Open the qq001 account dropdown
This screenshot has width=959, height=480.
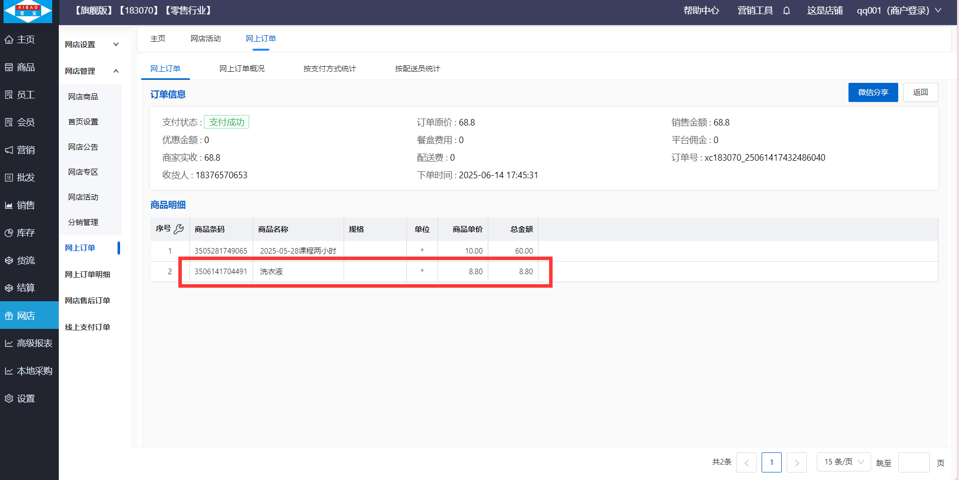point(898,11)
